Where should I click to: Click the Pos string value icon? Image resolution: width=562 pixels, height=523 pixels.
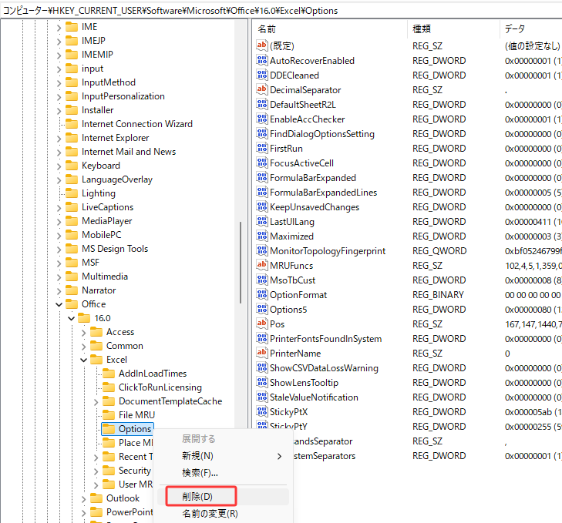(262, 324)
